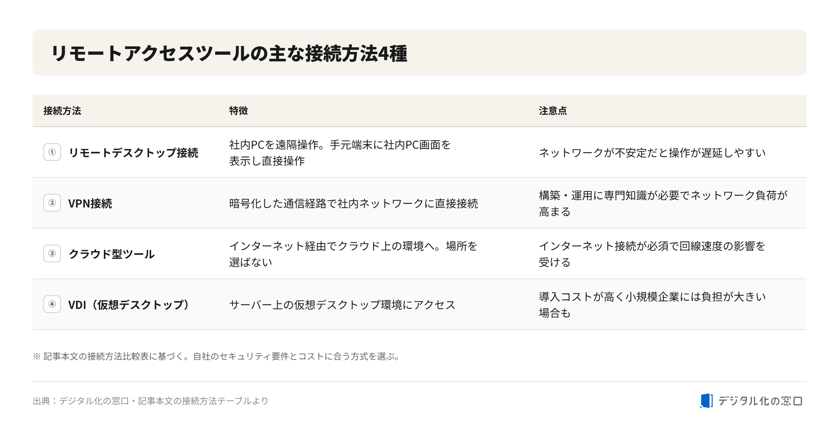The image size is (839, 440).
Task: Click the title リモートアクセスツールの主な接続方法4種
Action: point(229,53)
